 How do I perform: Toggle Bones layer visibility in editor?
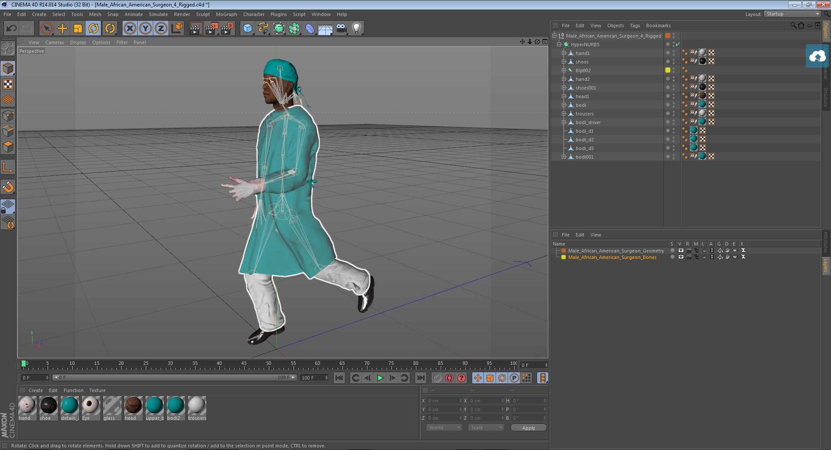(x=681, y=257)
